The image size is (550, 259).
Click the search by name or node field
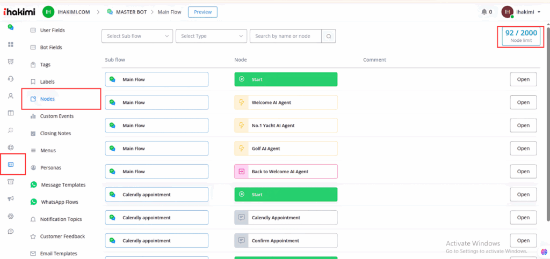pyautogui.click(x=285, y=36)
